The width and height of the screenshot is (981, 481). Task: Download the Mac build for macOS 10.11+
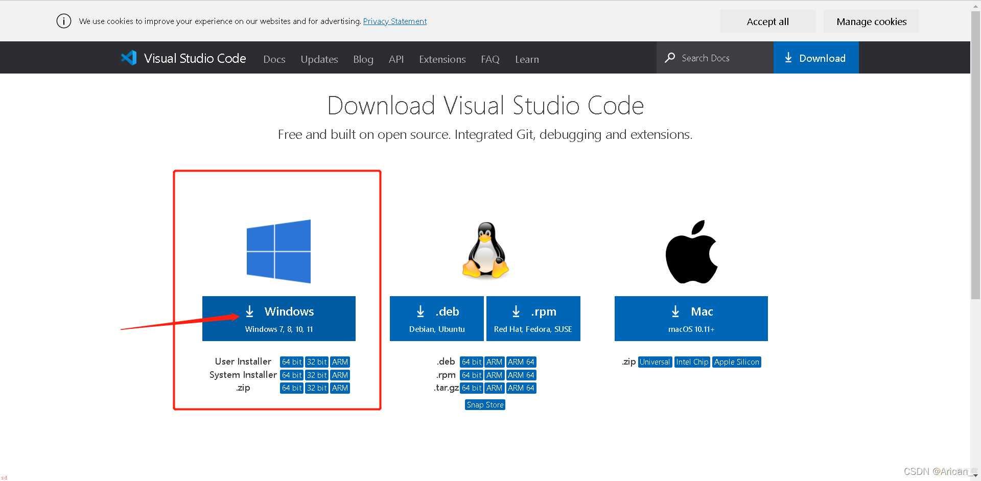[x=691, y=319]
